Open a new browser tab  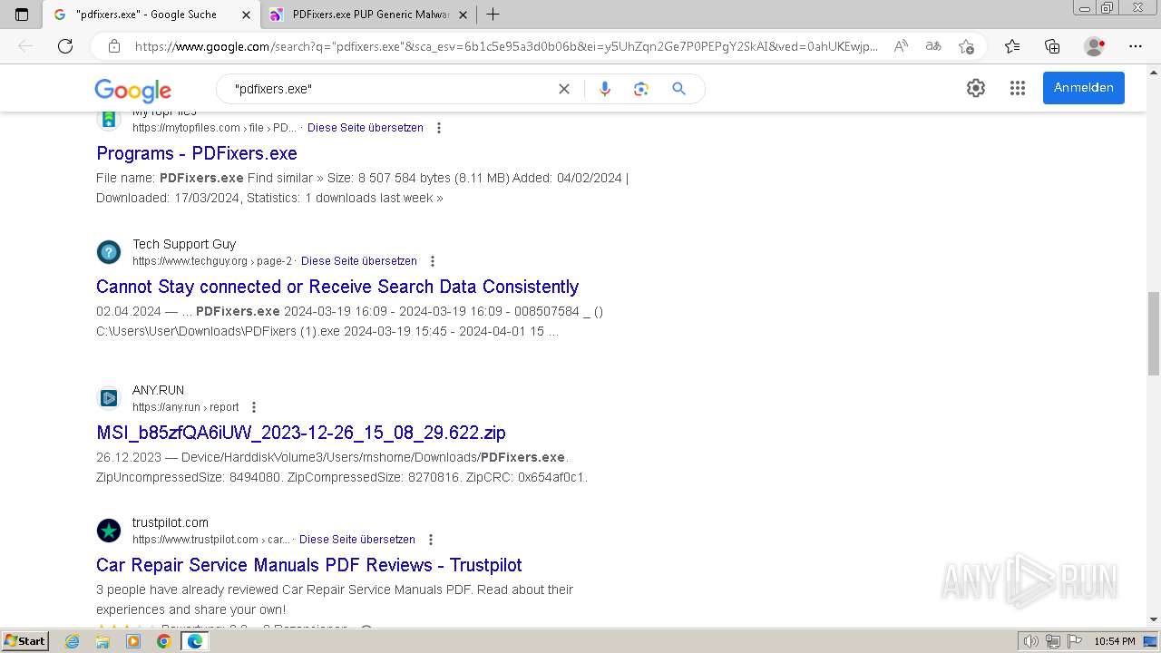[493, 15]
